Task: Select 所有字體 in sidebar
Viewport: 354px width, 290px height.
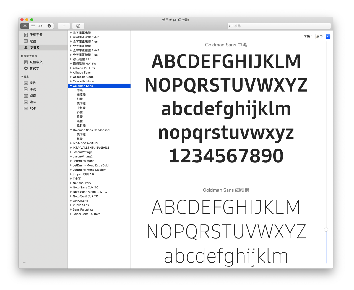Action: (x=43, y=35)
